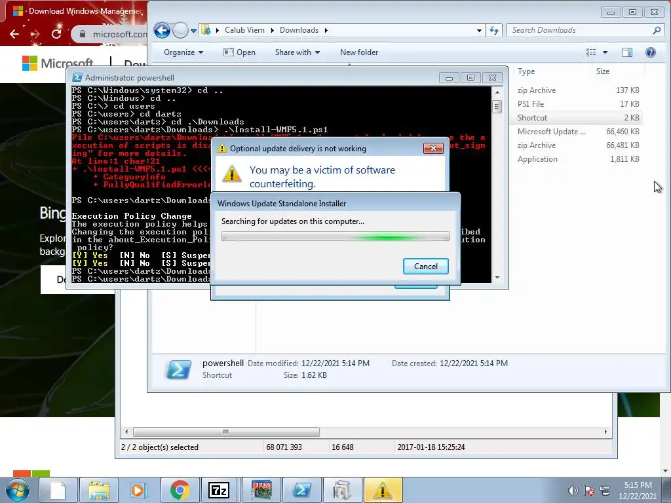Click the '2 / 2 object(s) selected' status text
The image size is (671, 503).
[160, 447]
